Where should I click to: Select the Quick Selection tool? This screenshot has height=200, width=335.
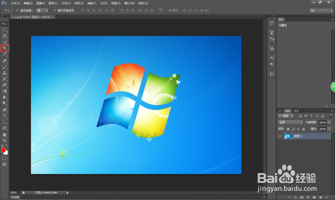(4, 42)
